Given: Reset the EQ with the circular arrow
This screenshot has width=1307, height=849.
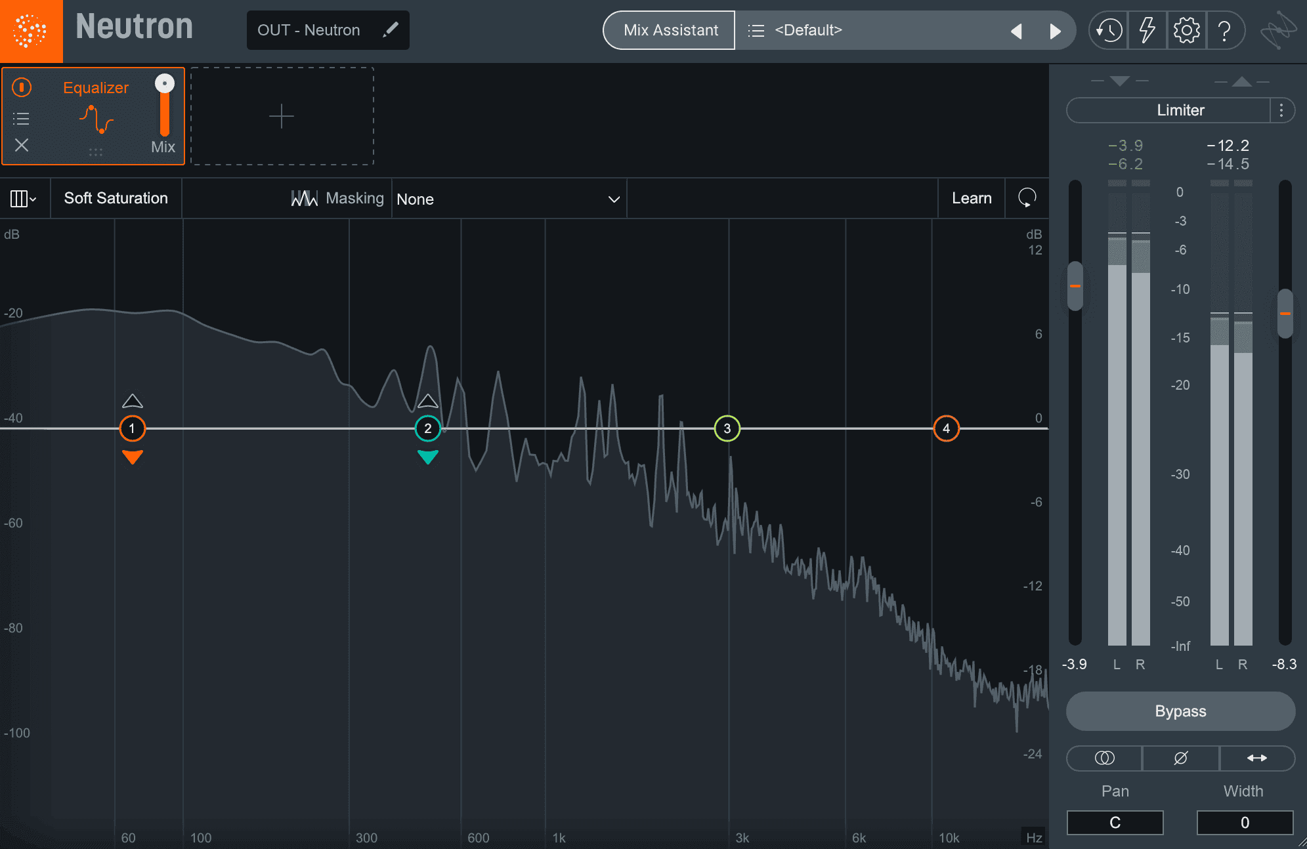Looking at the screenshot, I should coord(1027,198).
